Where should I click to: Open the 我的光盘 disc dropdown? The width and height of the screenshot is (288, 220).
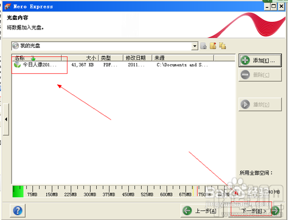tap(195, 46)
